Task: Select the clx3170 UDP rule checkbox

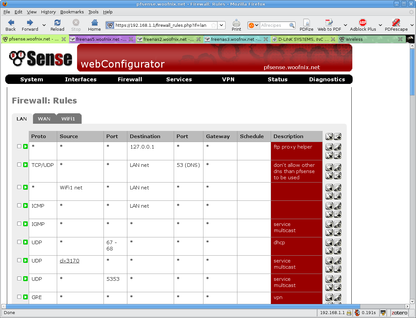Action: coord(19,260)
